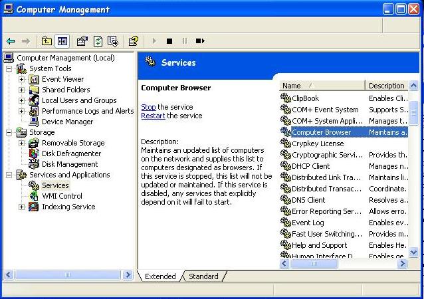Screen dimensions: 424x299
Task: Open the Properties toolbar icon
Action: (82, 41)
